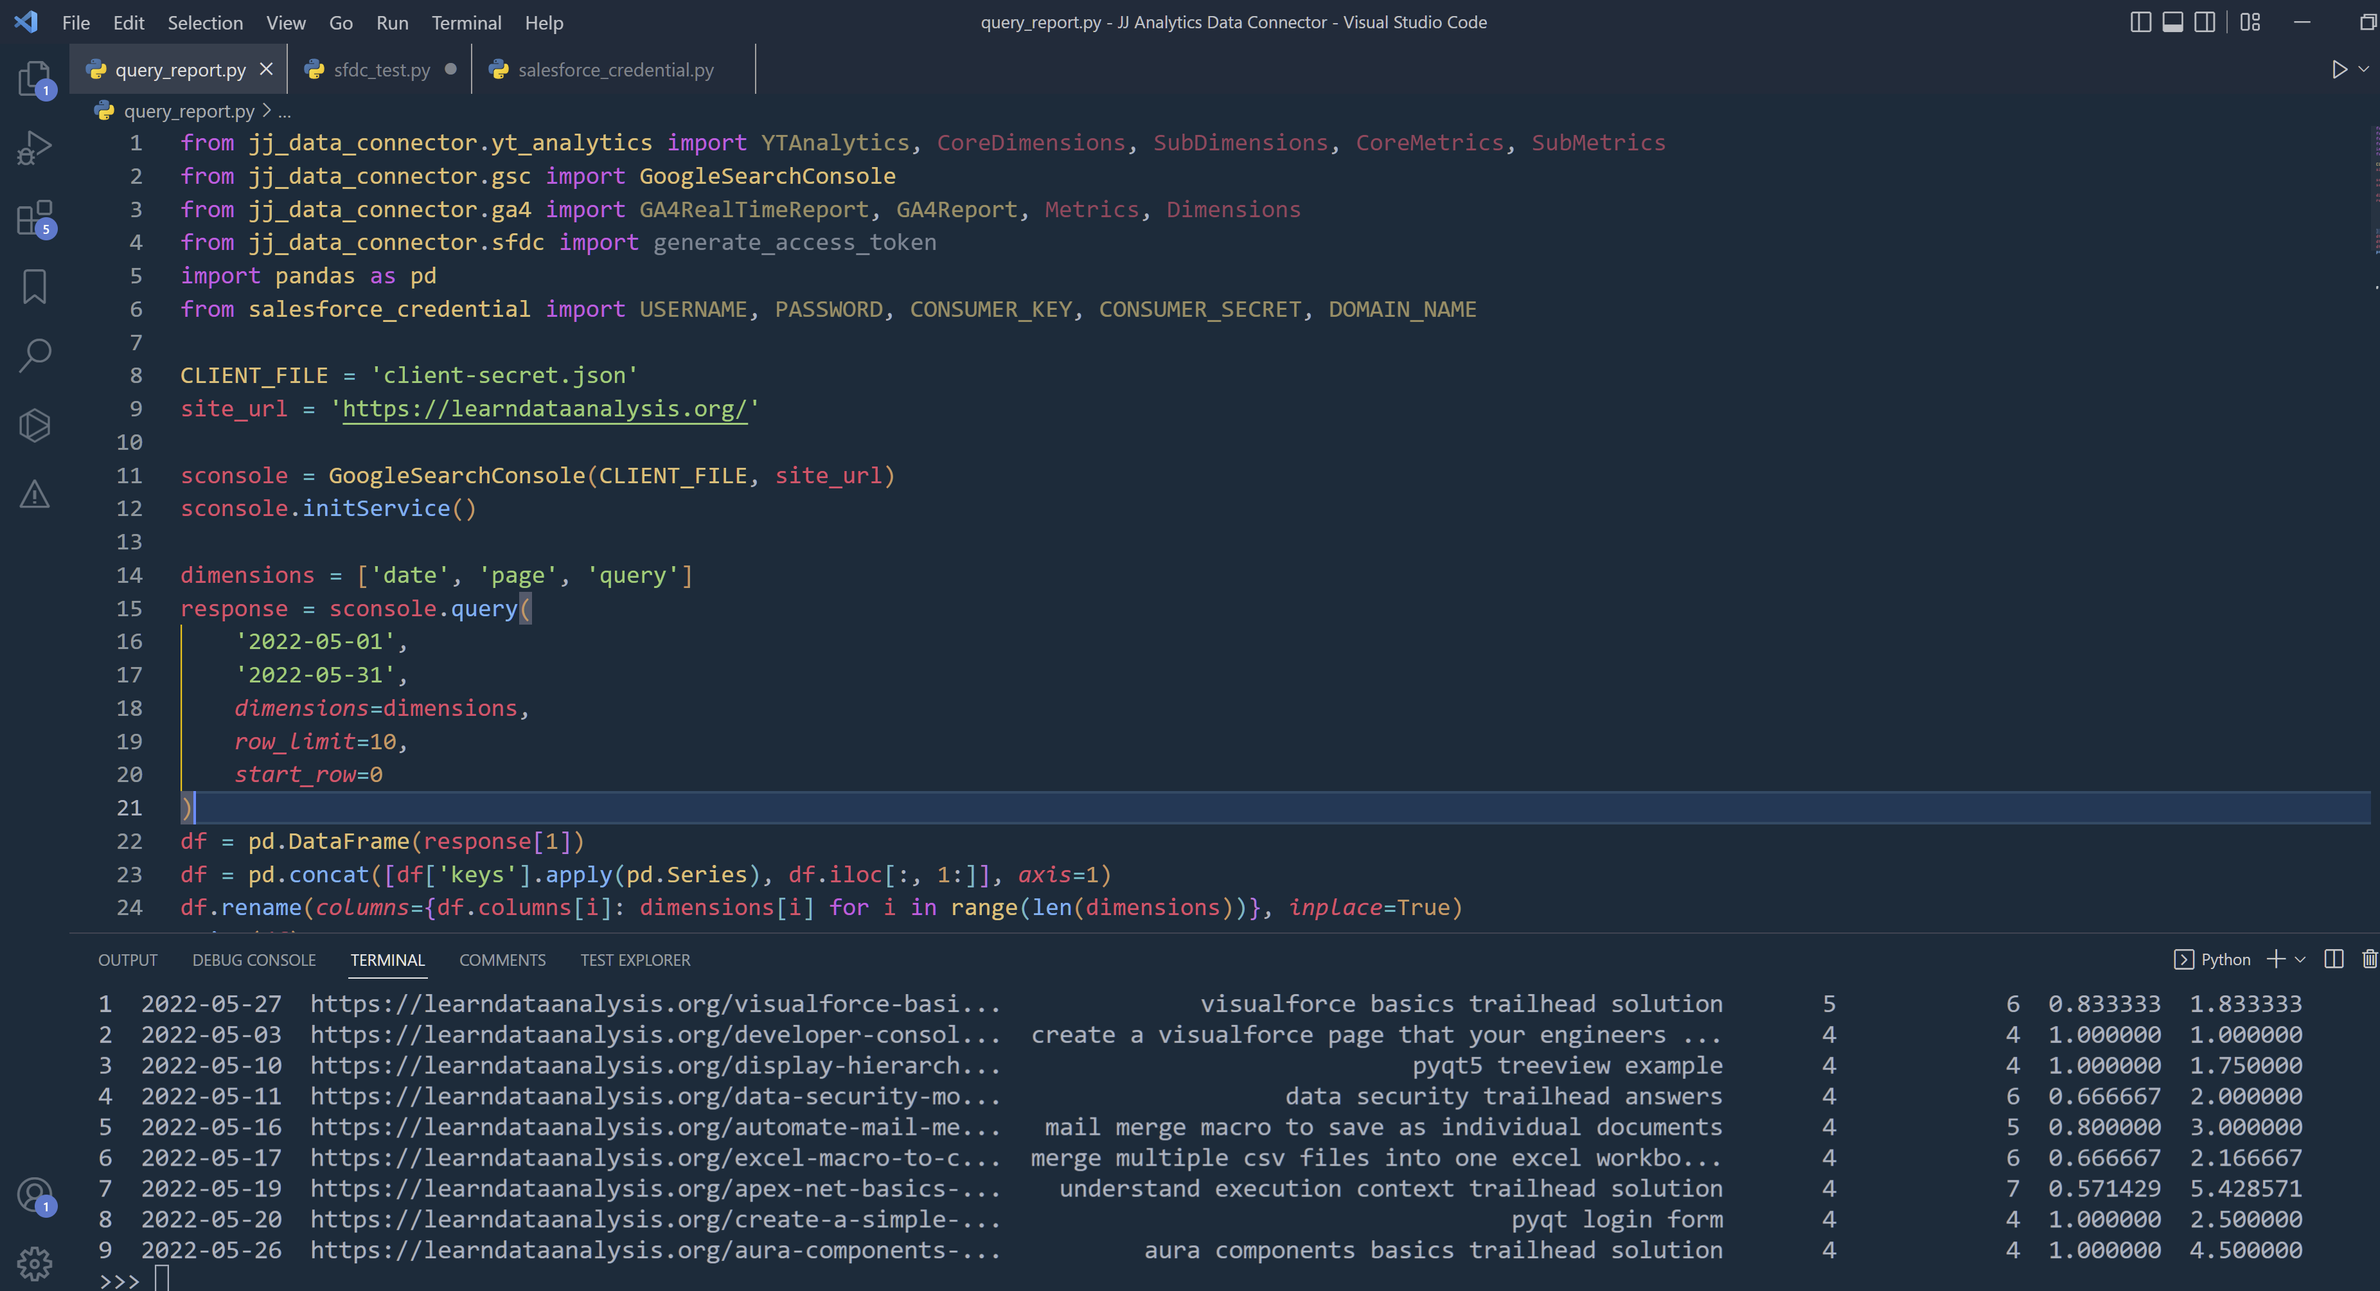Open the hexagon play icon view
This screenshot has width=2380, height=1291.
tap(35, 425)
